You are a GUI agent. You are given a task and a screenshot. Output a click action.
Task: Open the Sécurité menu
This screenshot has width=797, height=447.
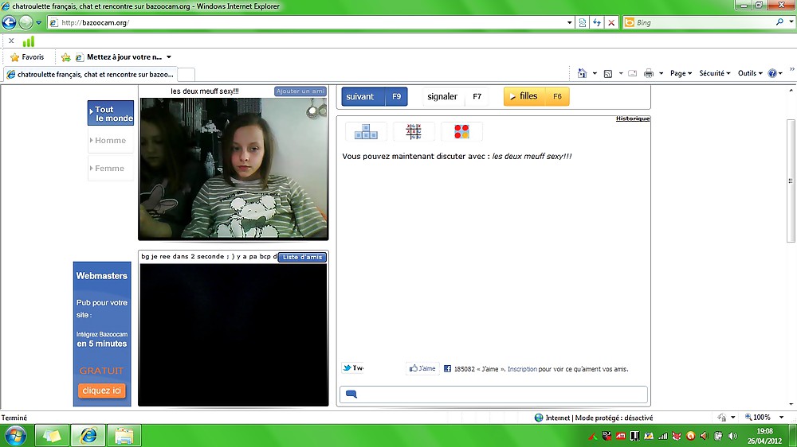(715, 73)
